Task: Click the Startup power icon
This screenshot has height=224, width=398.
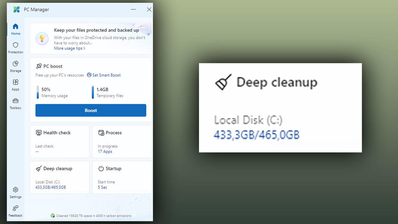Action: coord(101,168)
